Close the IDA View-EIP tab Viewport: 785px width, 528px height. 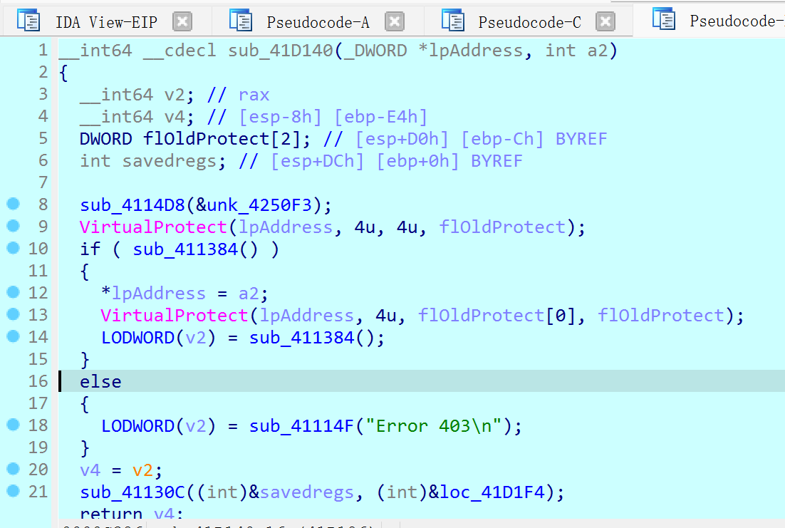(x=183, y=21)
